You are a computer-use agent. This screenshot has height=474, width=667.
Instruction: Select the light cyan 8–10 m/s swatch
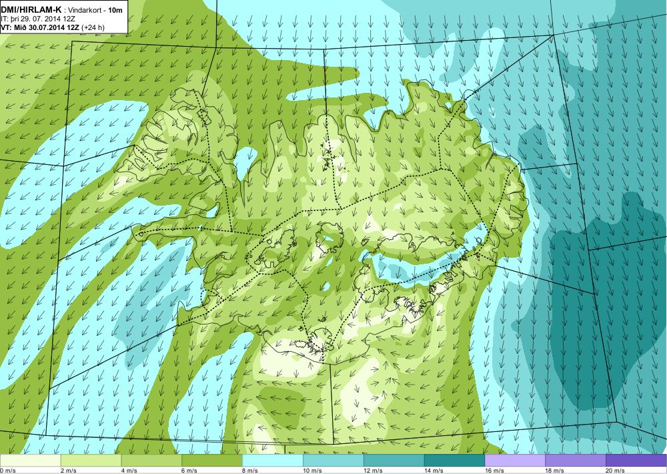click(x=273, y=461)
